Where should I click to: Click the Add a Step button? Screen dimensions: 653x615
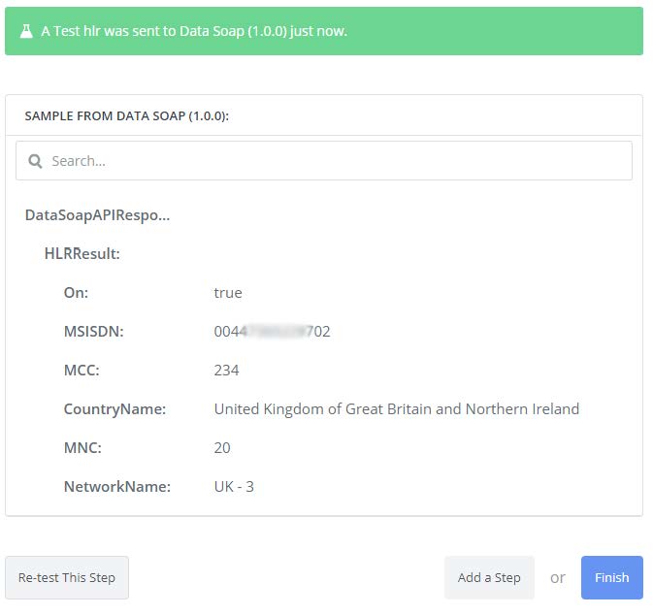(489, 577)
